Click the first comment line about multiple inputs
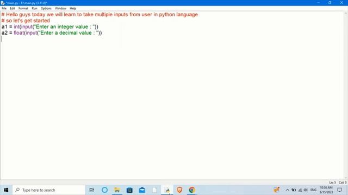The image size is (348, 195). (100, 15)
